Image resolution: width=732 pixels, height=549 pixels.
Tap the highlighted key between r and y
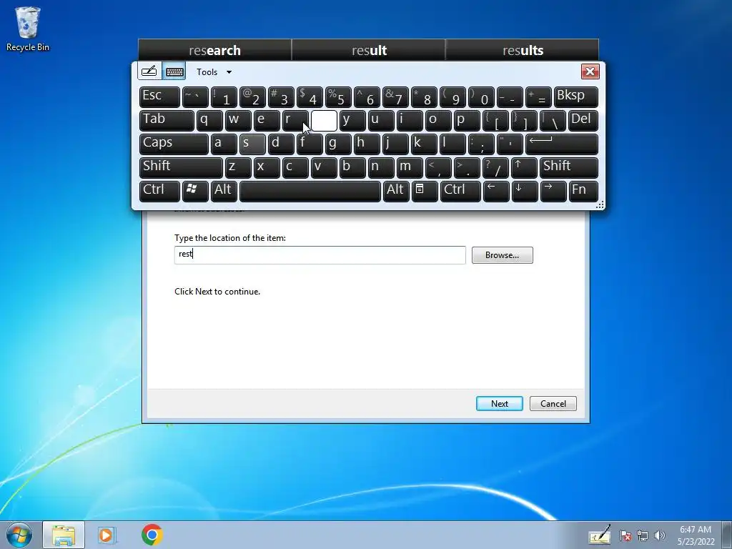pos(324,120)
